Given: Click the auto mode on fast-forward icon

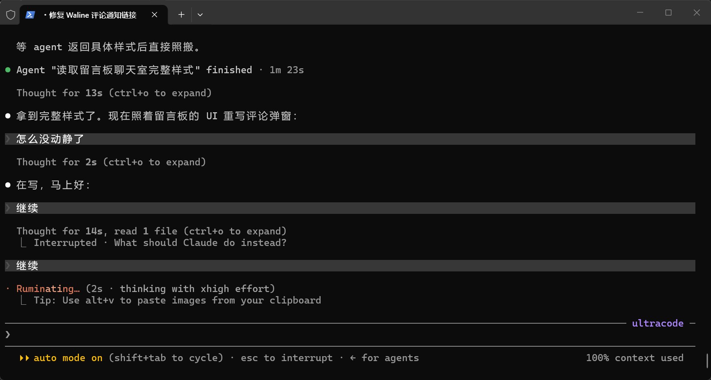Looking at the screenshot, I should (x=24, y=358).
